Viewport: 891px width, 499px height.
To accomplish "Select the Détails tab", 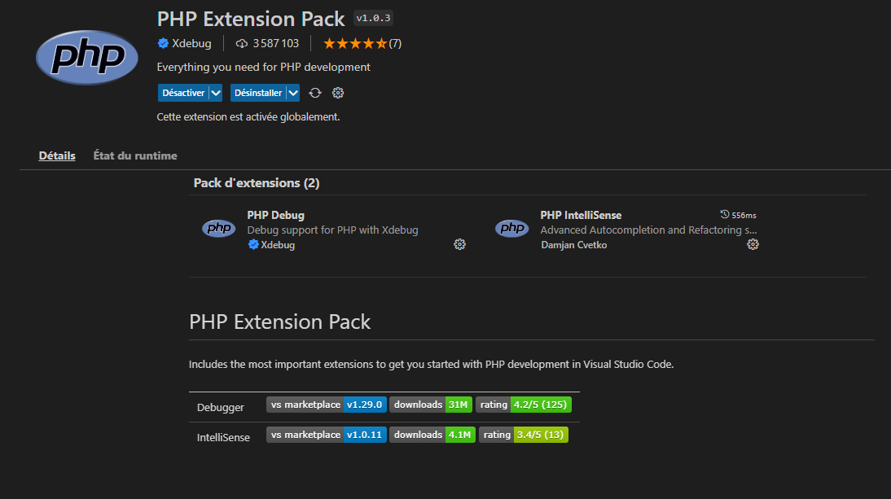I will (x=56, y=155).
